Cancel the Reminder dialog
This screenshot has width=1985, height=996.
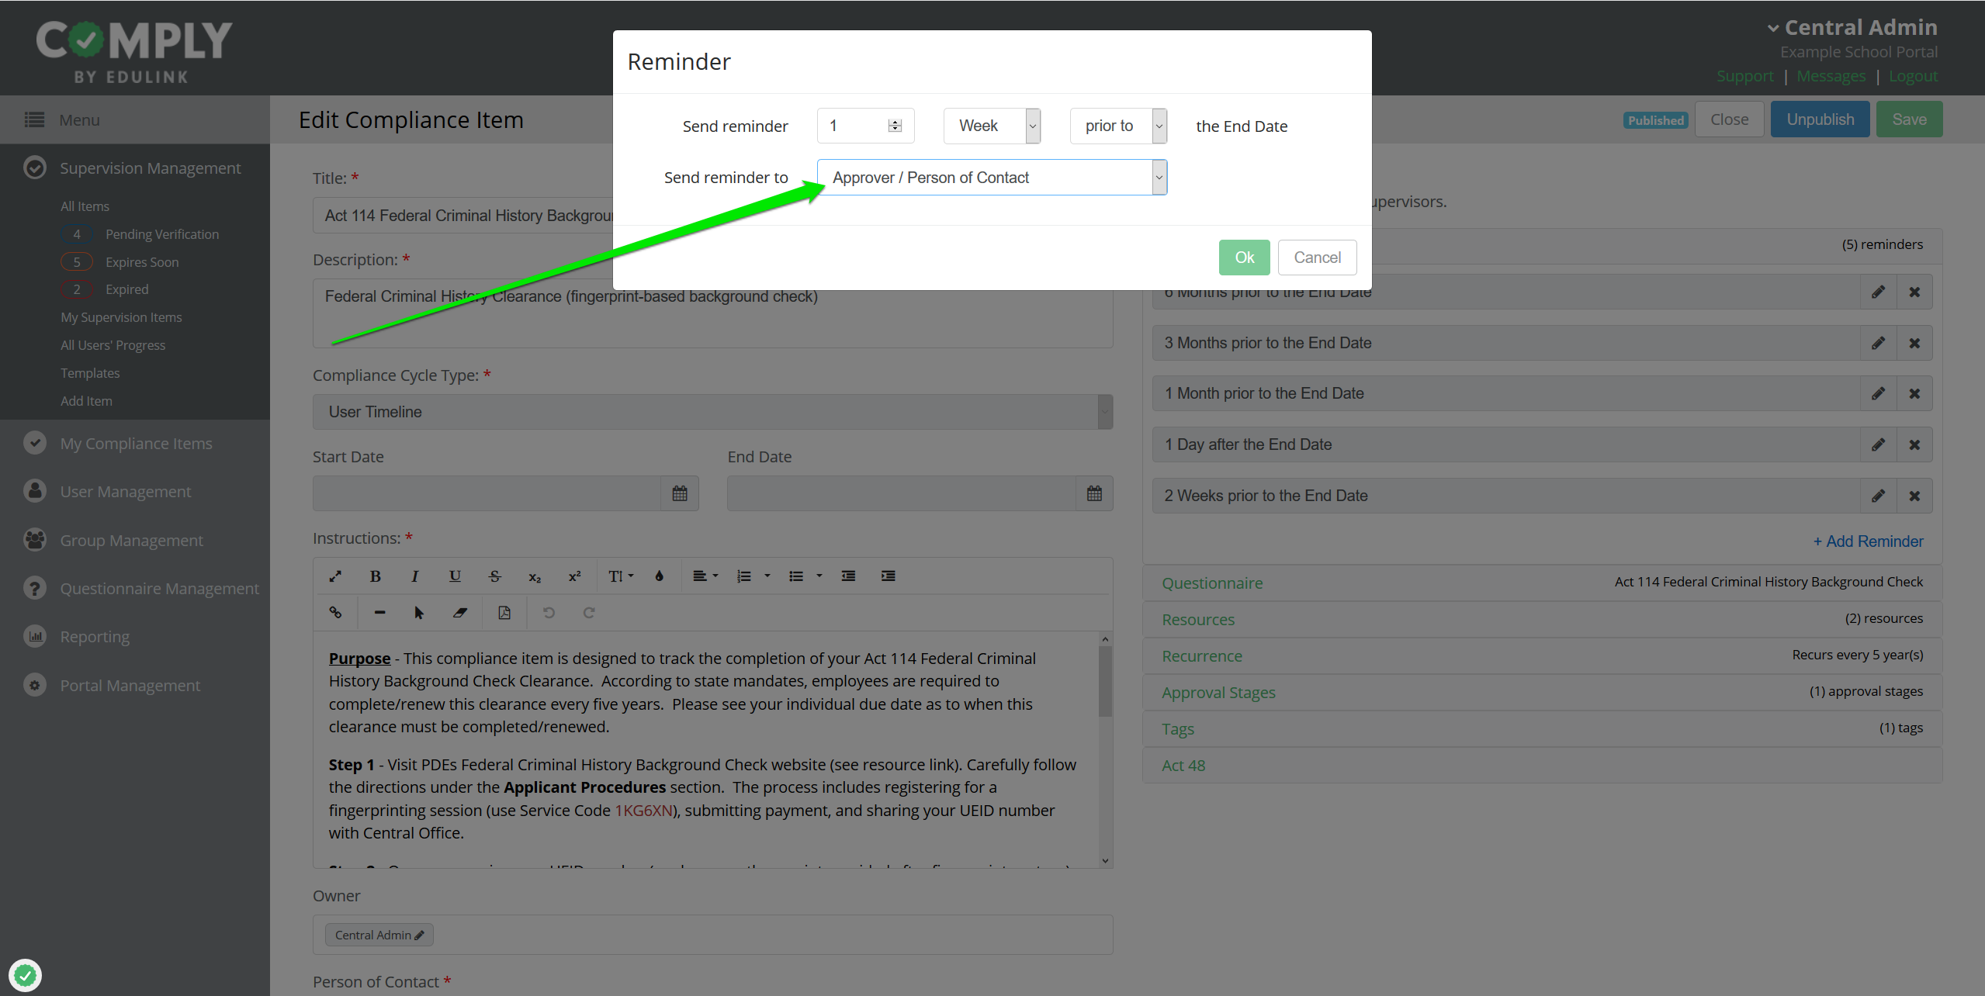[1317, 258]
